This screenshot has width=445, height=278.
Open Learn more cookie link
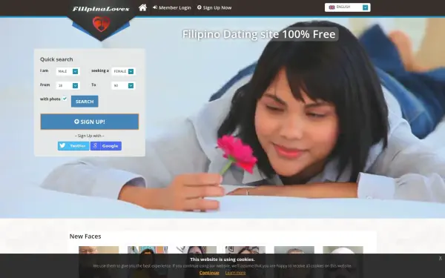click(235, 273)
